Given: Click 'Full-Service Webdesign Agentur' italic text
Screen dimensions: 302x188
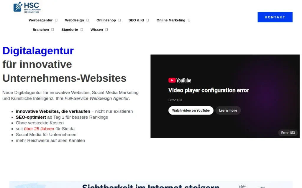Looking at the screenshot, I should click(97, 98).
